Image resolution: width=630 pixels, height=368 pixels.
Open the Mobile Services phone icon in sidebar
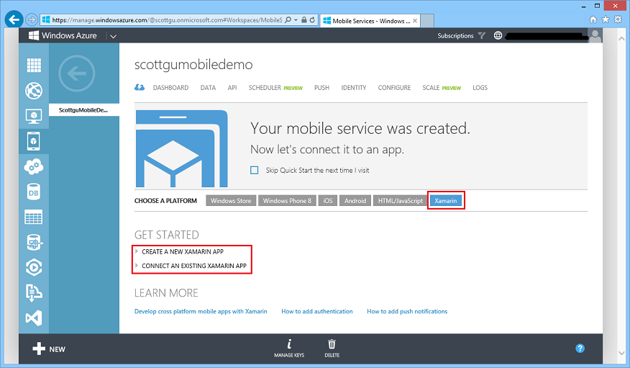click(34, 141)
